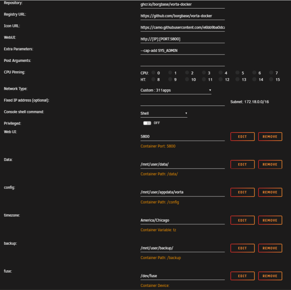Toggle CPU 6 pinning checkbox
291x290 pixels.
coord(254,73)
